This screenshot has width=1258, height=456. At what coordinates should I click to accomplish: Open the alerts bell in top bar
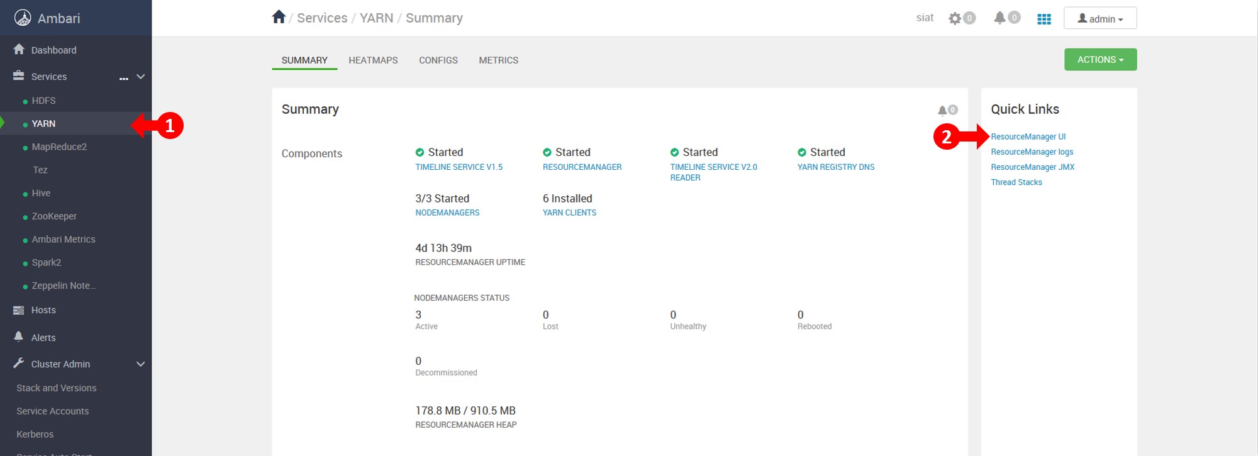coord(999,18)
